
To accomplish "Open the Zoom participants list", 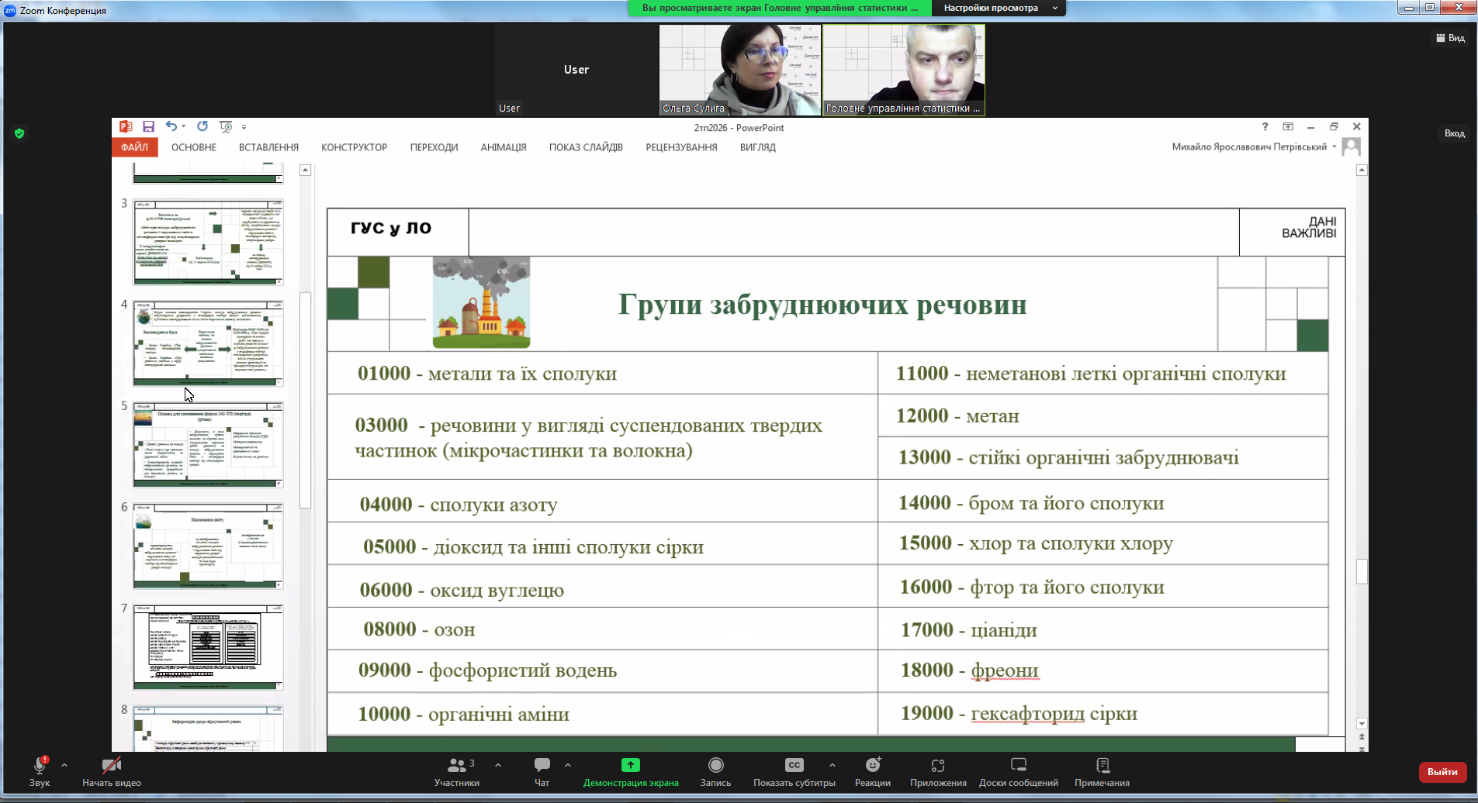I will (x=458, y=771).
